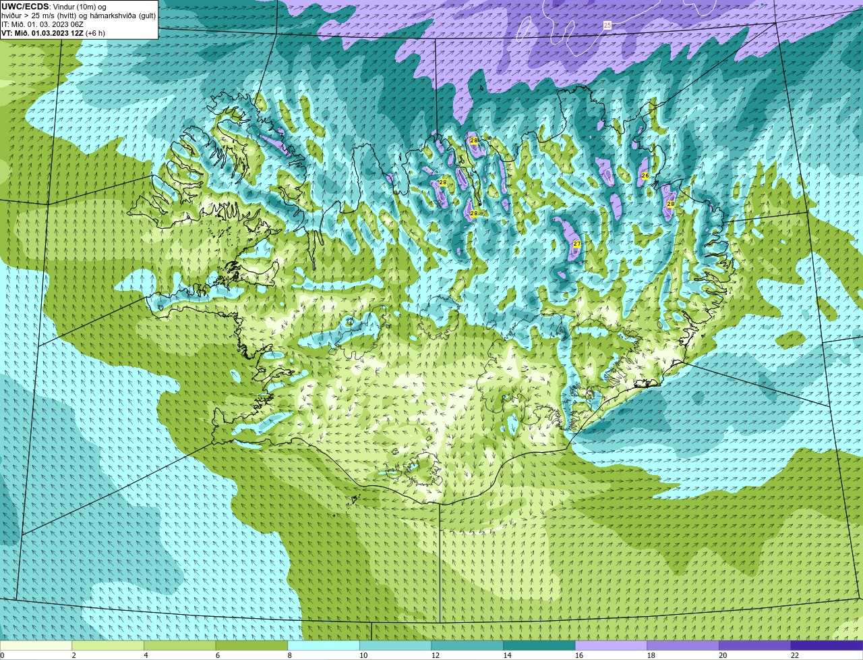Select the light green 4–6 m/s legend swatch
Image resolution: width=863 pixels, height=660 pixels.
pos(179,645)
